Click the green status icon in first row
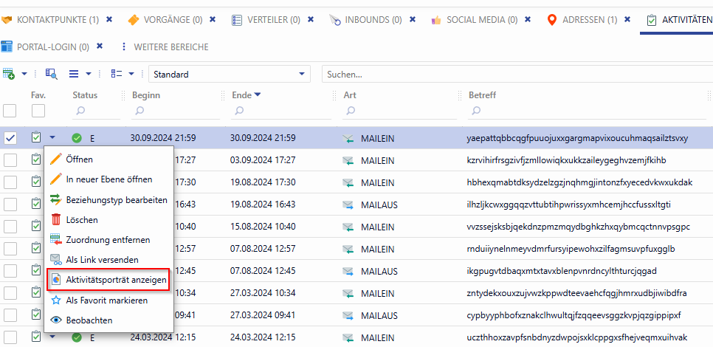The height and width of the screenshot is (347, 713). pos(77,138)
